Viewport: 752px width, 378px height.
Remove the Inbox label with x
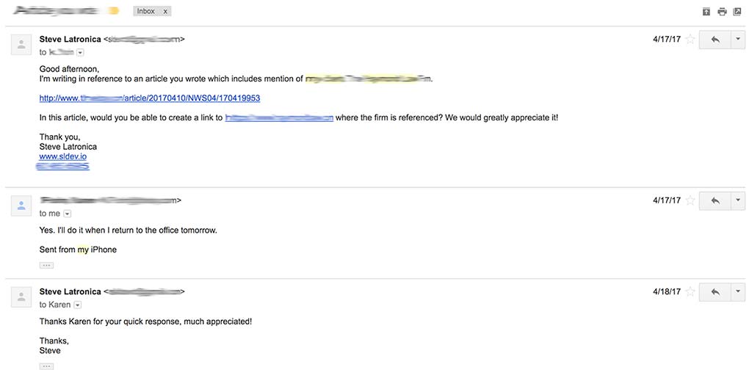[165, 12]
